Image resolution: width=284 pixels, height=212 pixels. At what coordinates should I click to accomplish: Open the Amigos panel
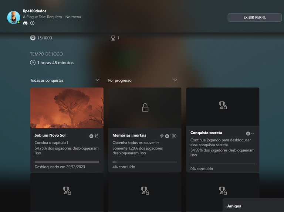[253, 205]
